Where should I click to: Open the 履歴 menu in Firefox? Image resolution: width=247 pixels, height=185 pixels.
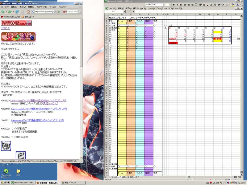tap(31, 7)
